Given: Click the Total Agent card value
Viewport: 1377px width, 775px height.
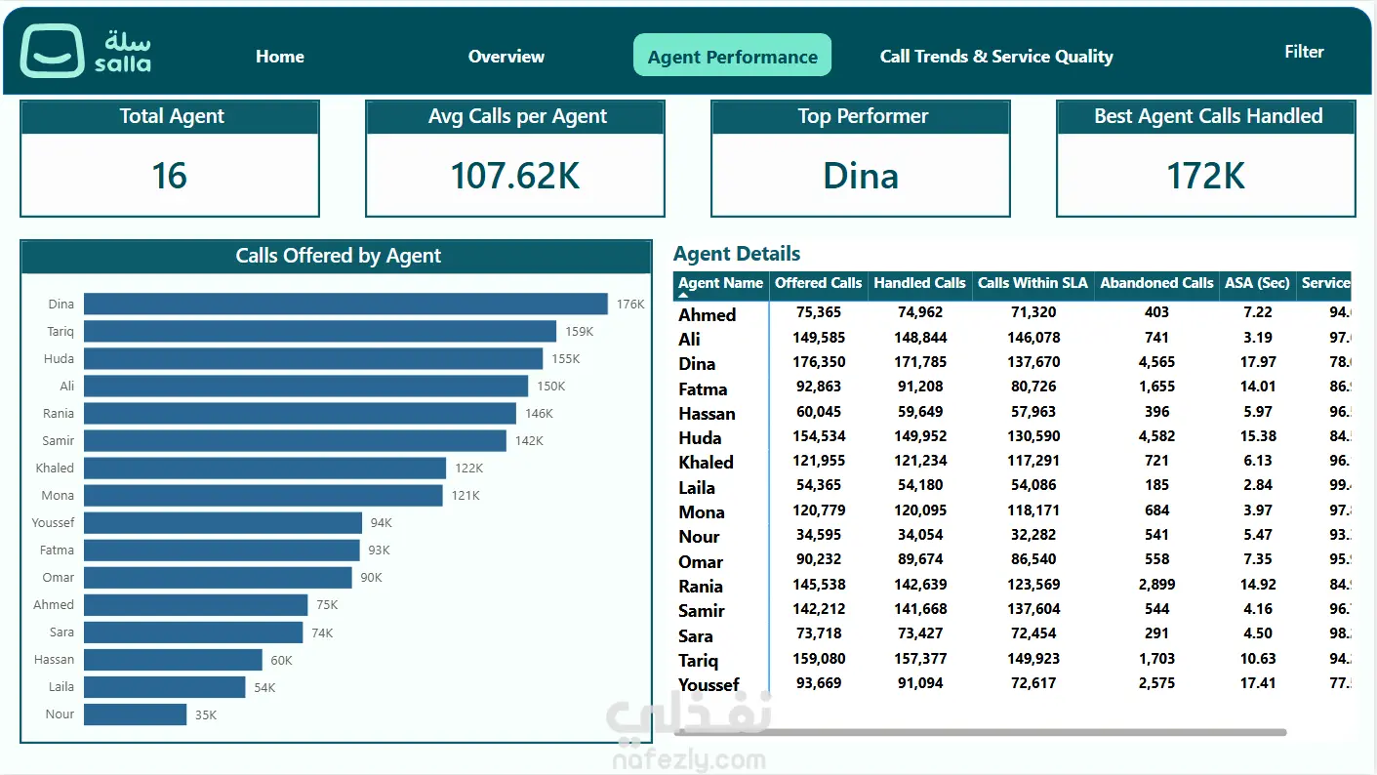Looking at the screenshot, I should pyautogui.click(x=169, y=176).
